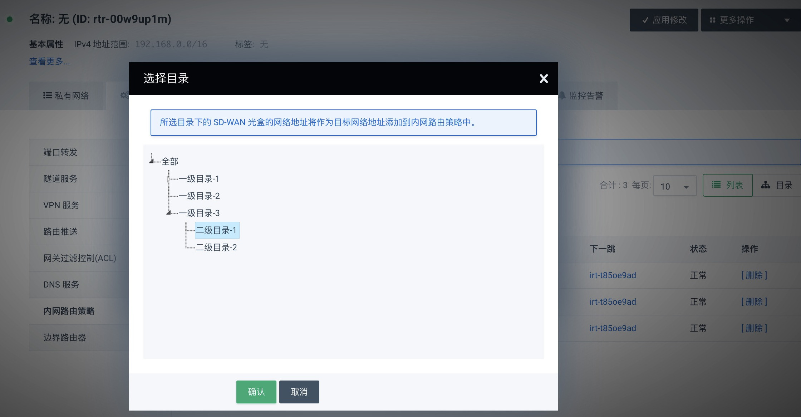Switch to 私有网络 tab
This screenshot has height=417, width=801.
66,96
